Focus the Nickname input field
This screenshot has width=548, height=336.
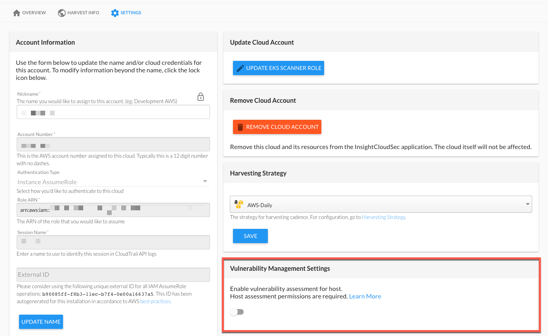(x=113, y=112)
